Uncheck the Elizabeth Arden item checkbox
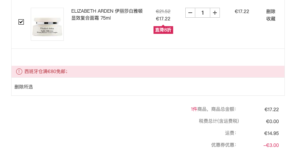Image resolution: width=296 pixels, height=155 pixels. click(21, 22)
